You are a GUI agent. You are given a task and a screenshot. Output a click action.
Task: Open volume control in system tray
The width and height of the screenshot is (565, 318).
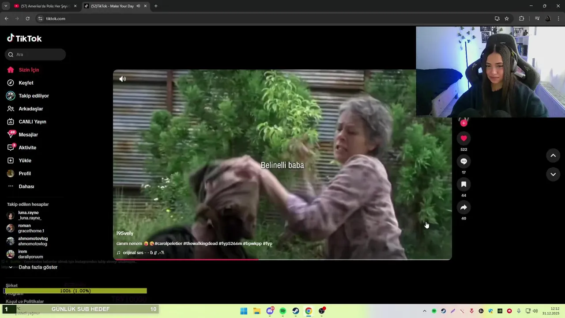click(535, 311)
